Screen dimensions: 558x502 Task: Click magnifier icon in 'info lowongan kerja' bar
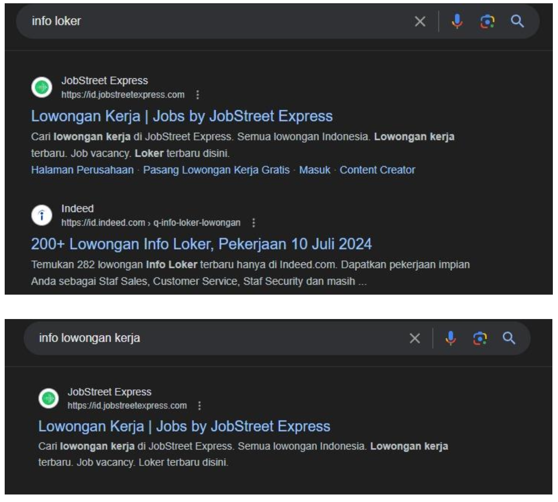pyautogui.click(x=509, y=338)
